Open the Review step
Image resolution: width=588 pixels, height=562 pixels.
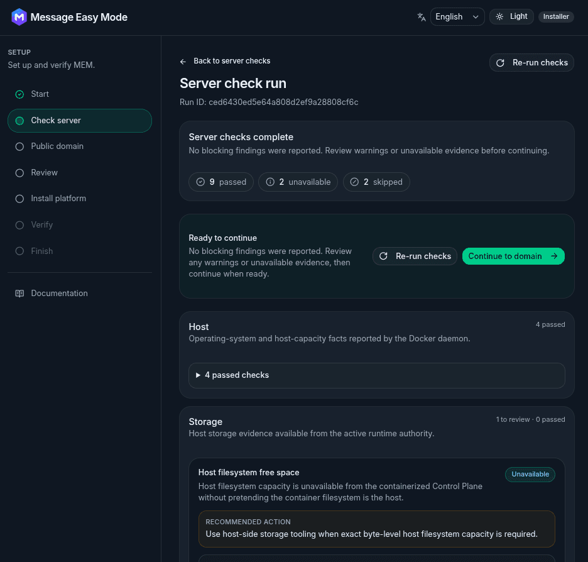tap(80, 173)
